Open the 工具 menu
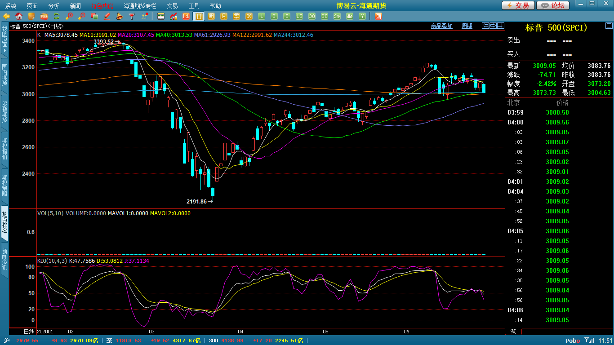 pyautogui.click(x=194, y=6)
